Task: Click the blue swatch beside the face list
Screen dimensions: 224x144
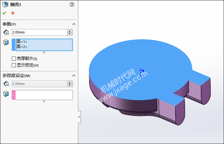Action: pos(13,45)
